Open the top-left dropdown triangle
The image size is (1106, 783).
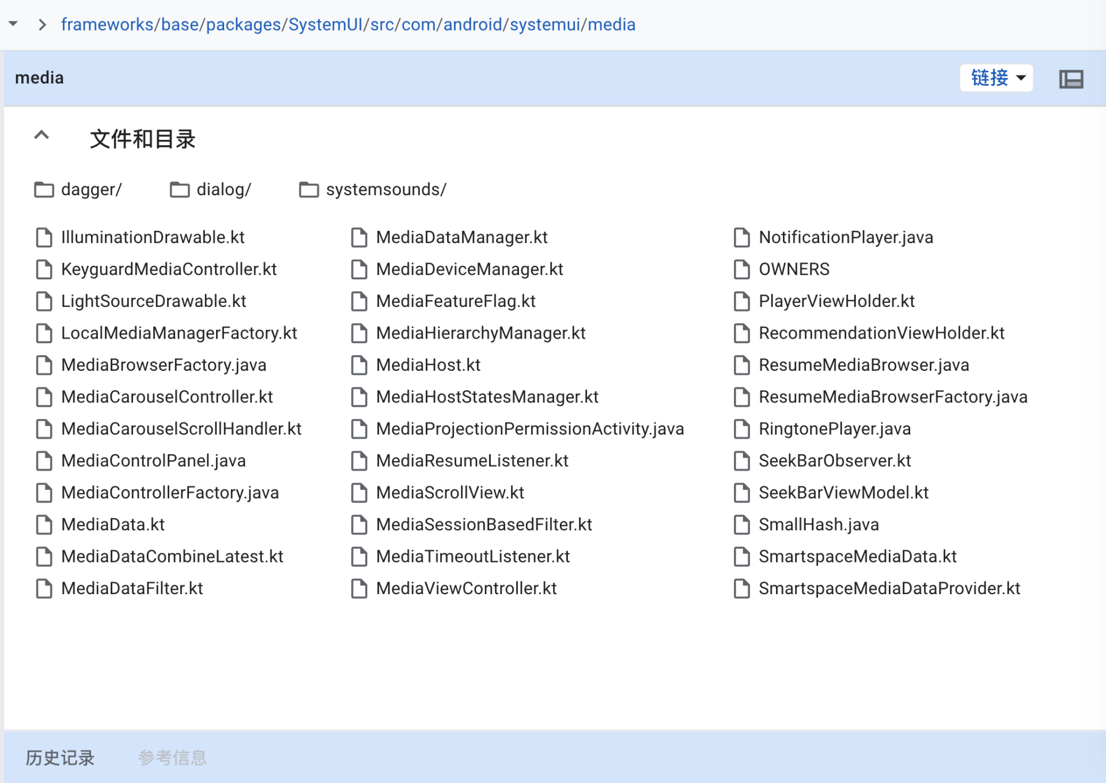[x=13, y=24]
